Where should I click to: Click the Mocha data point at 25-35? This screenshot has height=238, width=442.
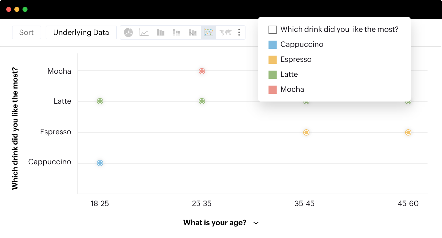202,71
